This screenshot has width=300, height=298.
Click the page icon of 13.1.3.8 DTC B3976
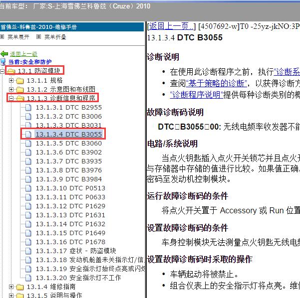[x=28, y=170]
